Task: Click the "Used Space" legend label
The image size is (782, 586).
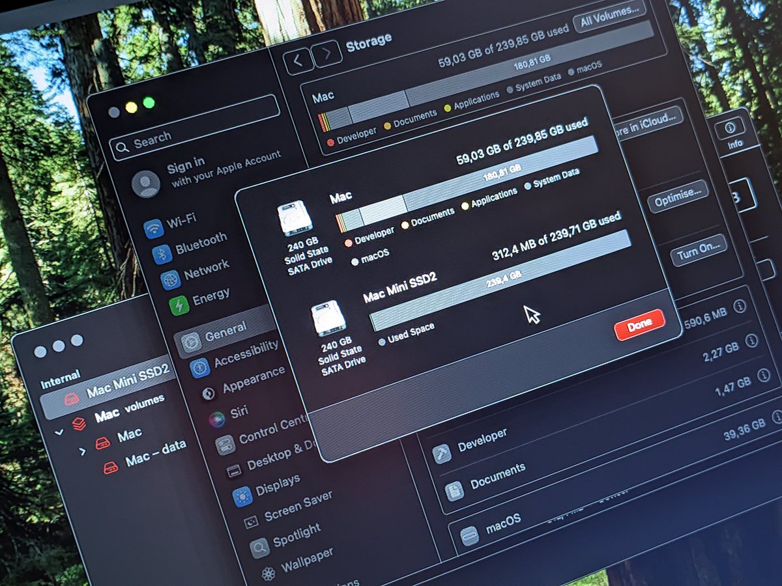Action: (411, 332)
